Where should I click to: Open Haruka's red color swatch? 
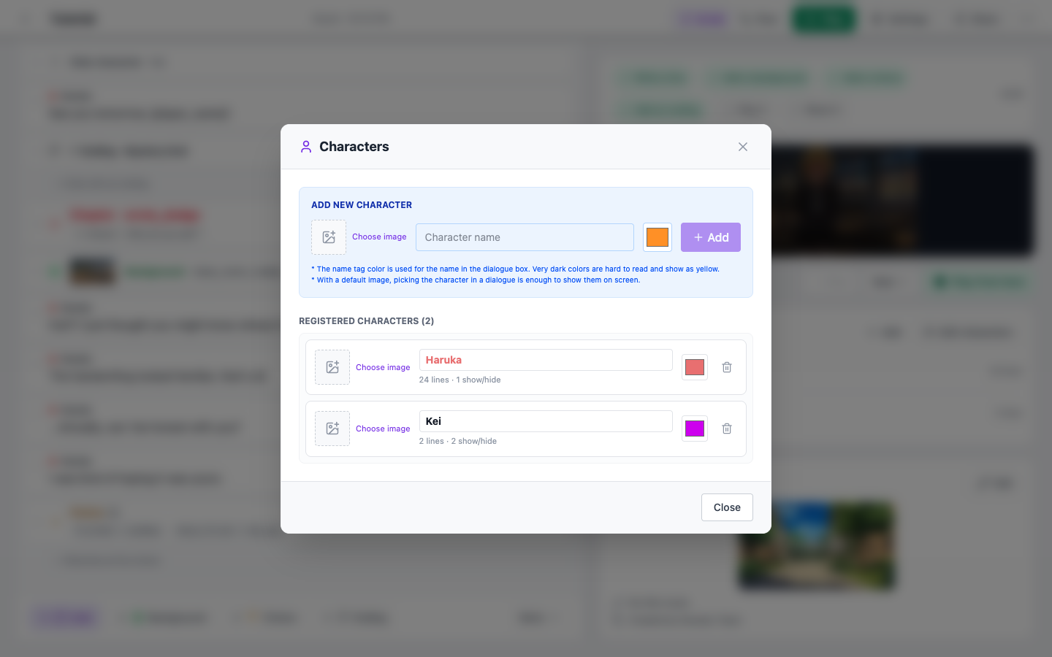pyautogui.click(x=695, y=367)
